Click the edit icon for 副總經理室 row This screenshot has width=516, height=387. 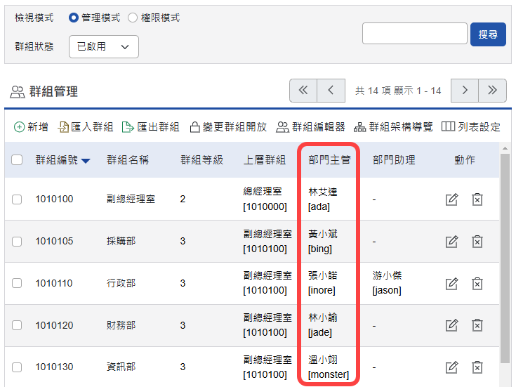452,199
